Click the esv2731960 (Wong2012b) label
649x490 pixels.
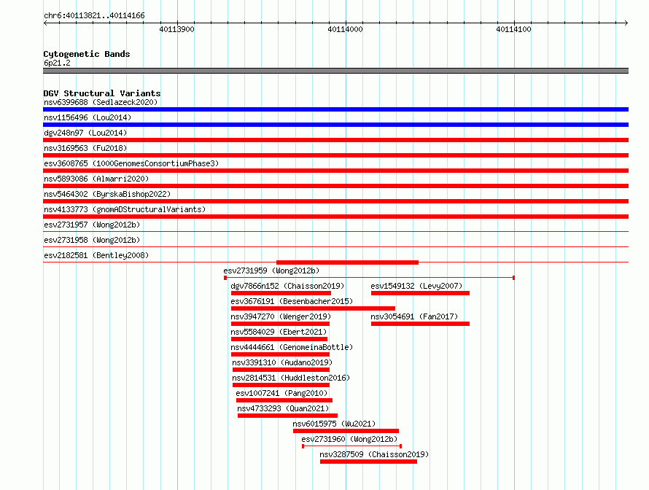click(349, 439)
